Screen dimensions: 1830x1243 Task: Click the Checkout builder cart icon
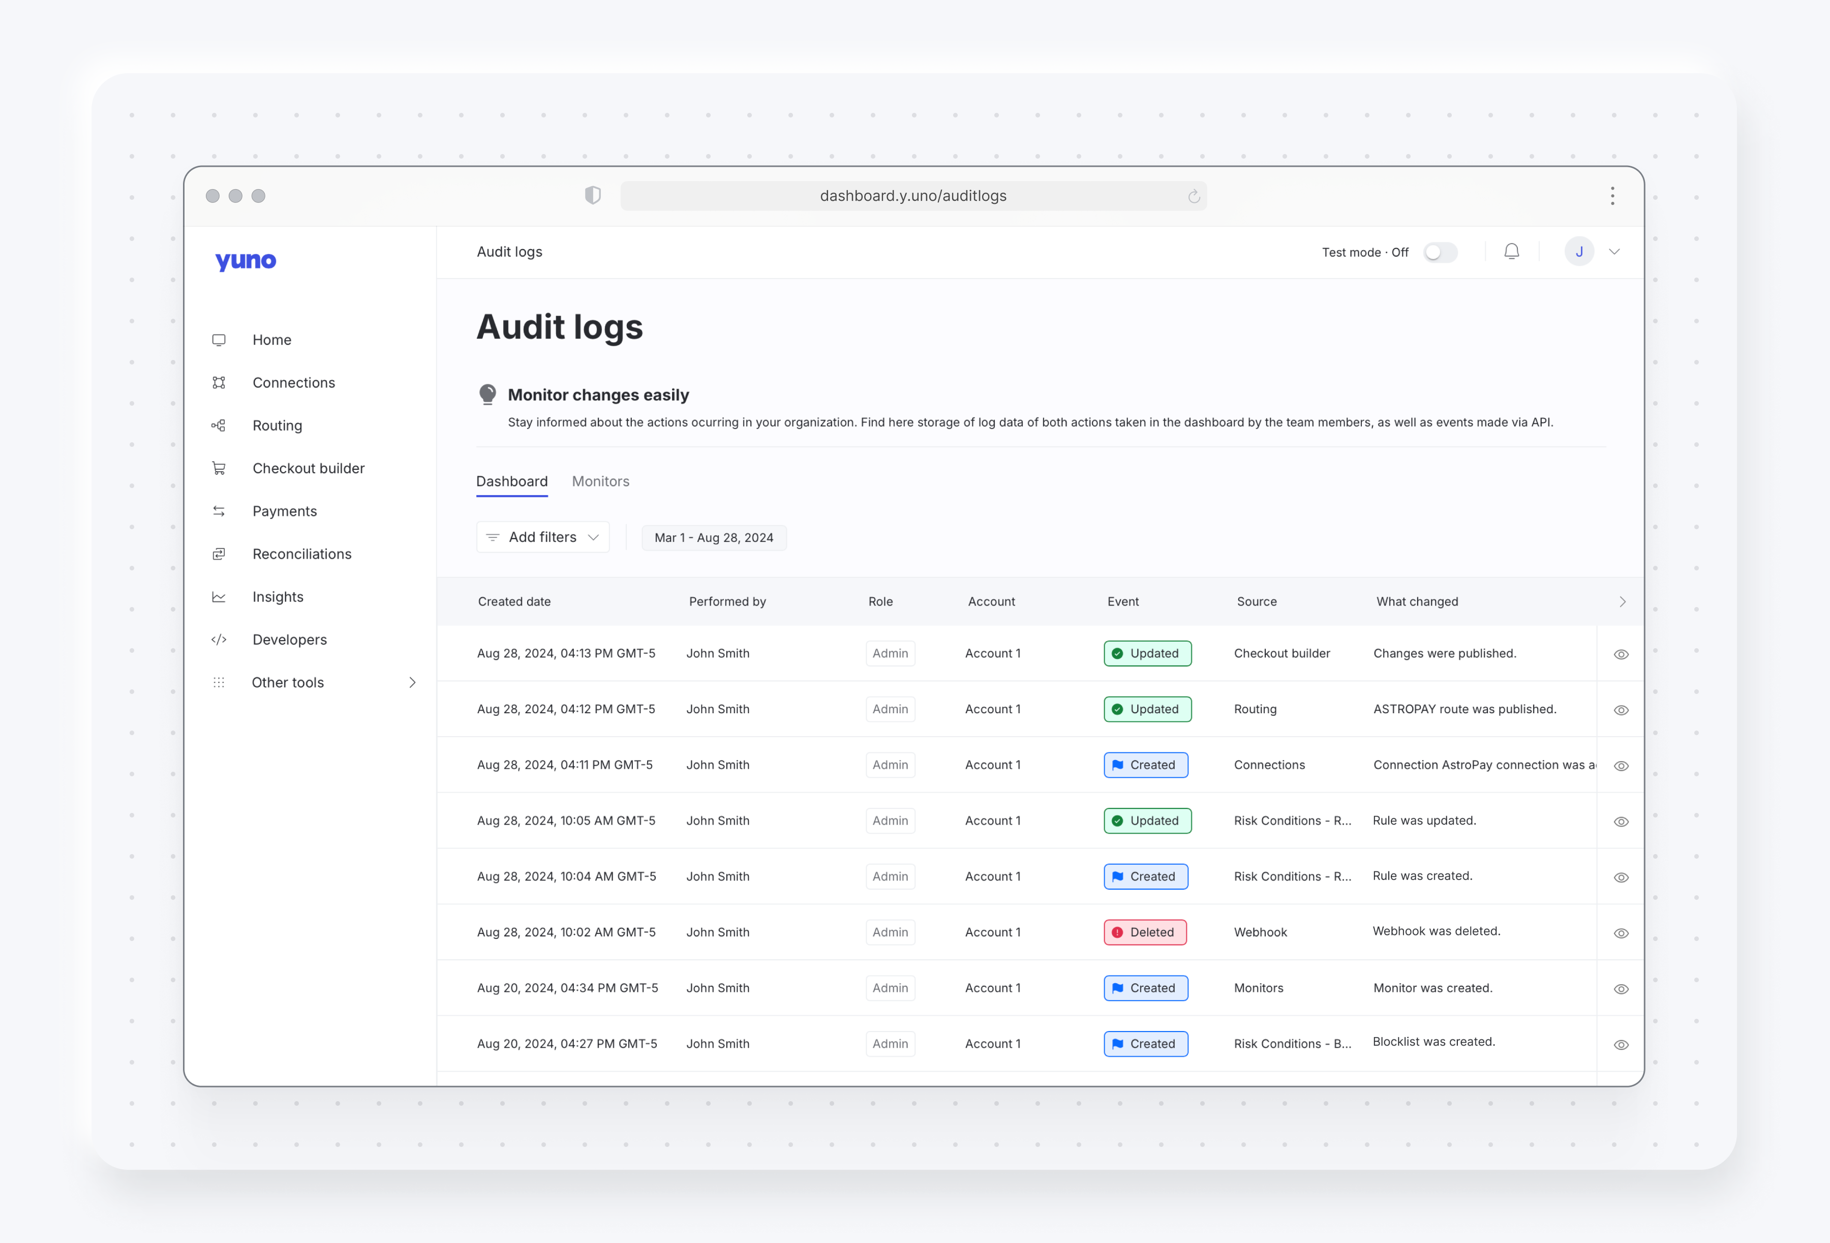(219, 469)
